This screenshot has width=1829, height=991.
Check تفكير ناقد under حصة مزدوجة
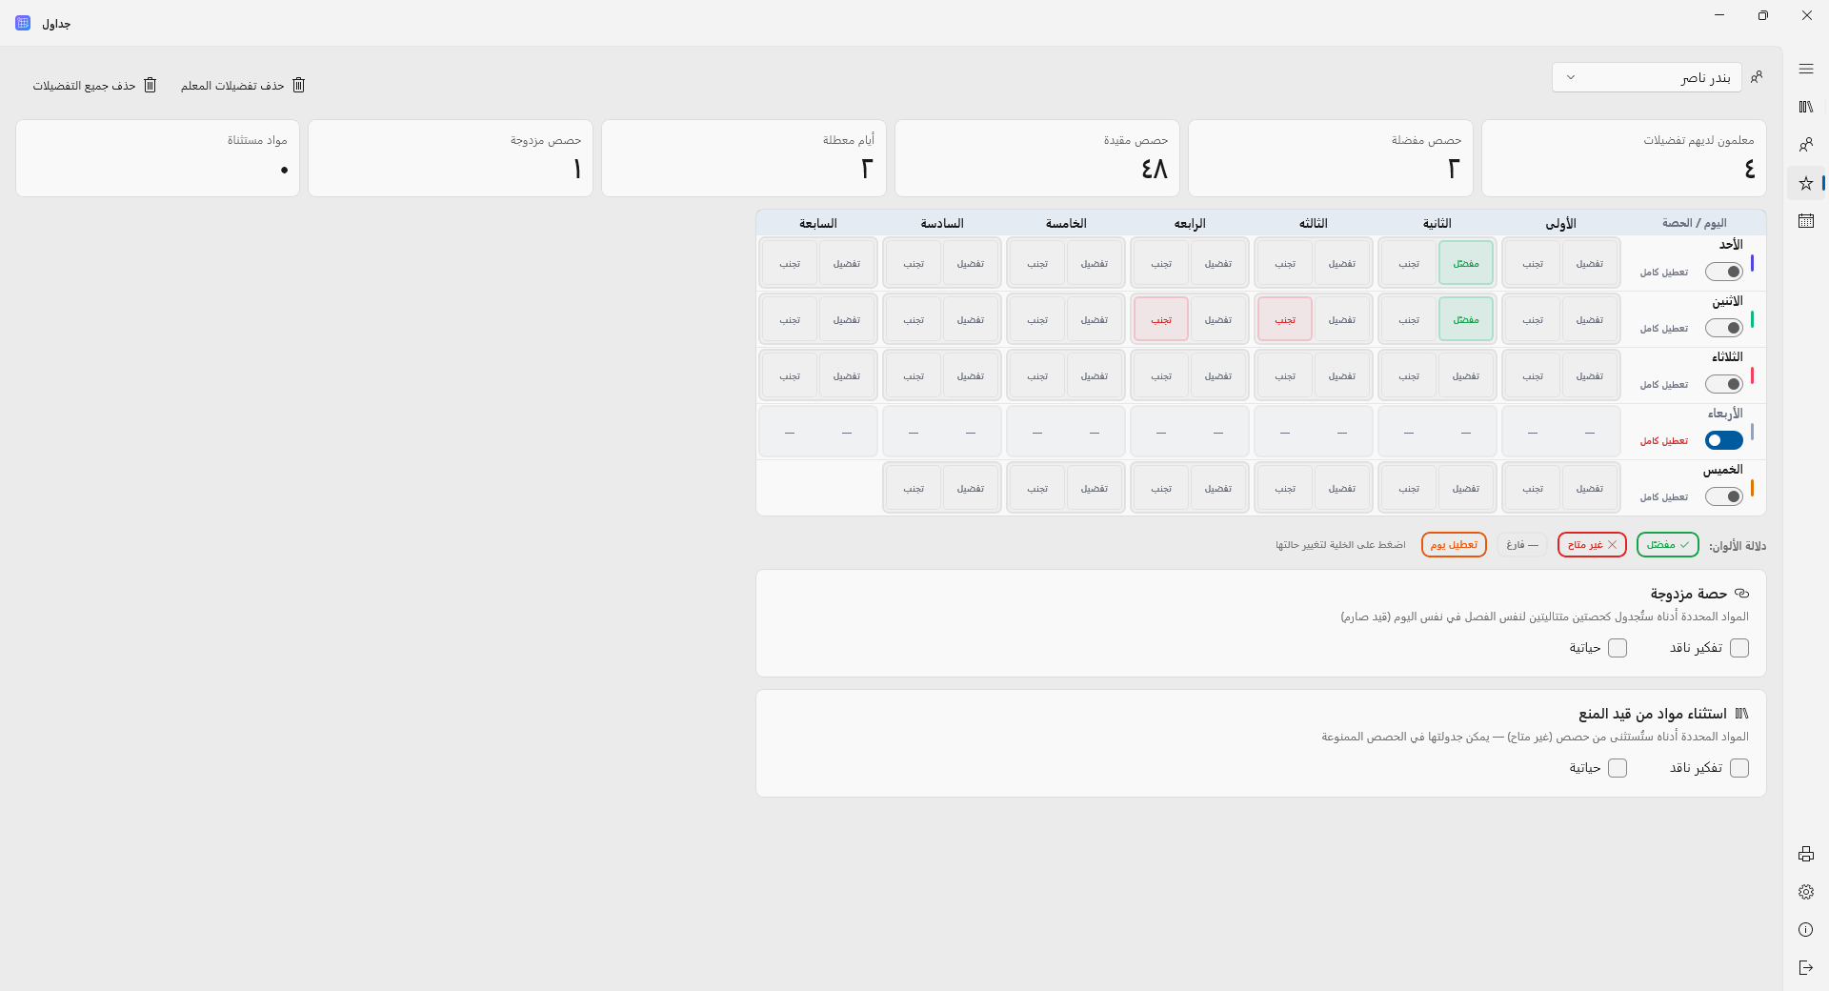[1739, 648]
